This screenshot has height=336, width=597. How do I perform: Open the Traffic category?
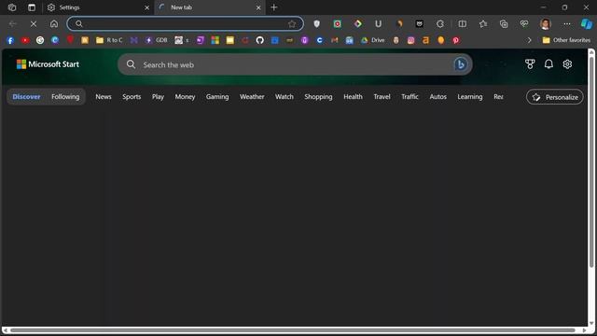point(410,97)
